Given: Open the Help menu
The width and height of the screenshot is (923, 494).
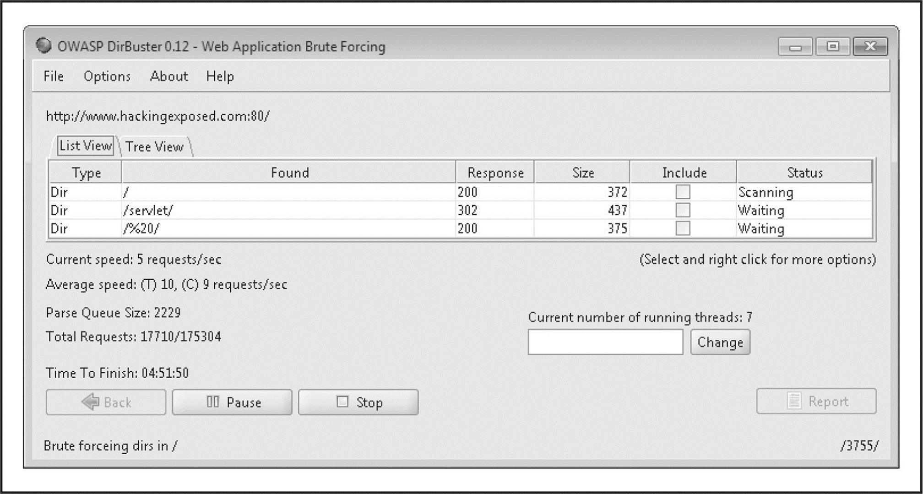Looking at the screenshot, I should pos(220,76).
